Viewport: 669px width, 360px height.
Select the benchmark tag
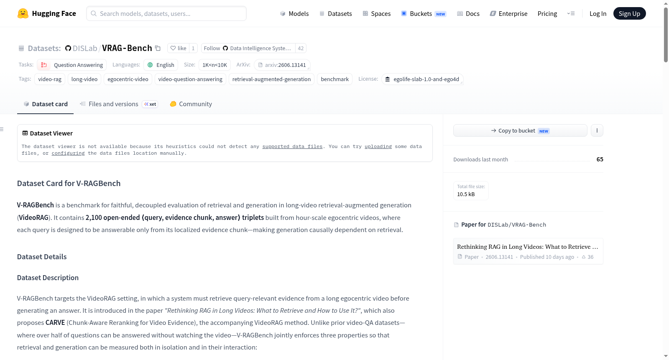pos(334,79)
